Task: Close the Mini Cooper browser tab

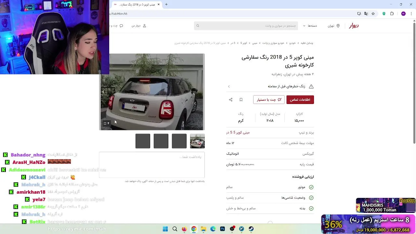Action: tap(159, 5)
